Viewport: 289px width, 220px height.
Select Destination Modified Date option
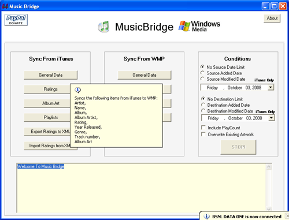click(227, 111)
